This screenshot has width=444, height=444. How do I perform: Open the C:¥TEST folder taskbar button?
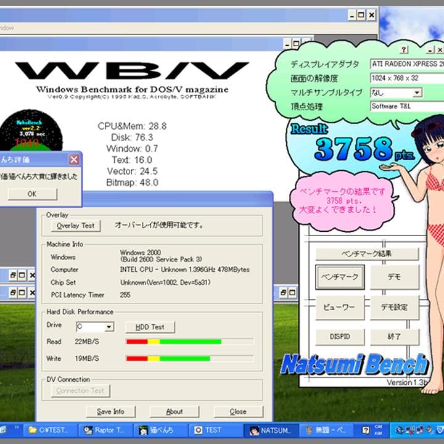tap(50, 430)
